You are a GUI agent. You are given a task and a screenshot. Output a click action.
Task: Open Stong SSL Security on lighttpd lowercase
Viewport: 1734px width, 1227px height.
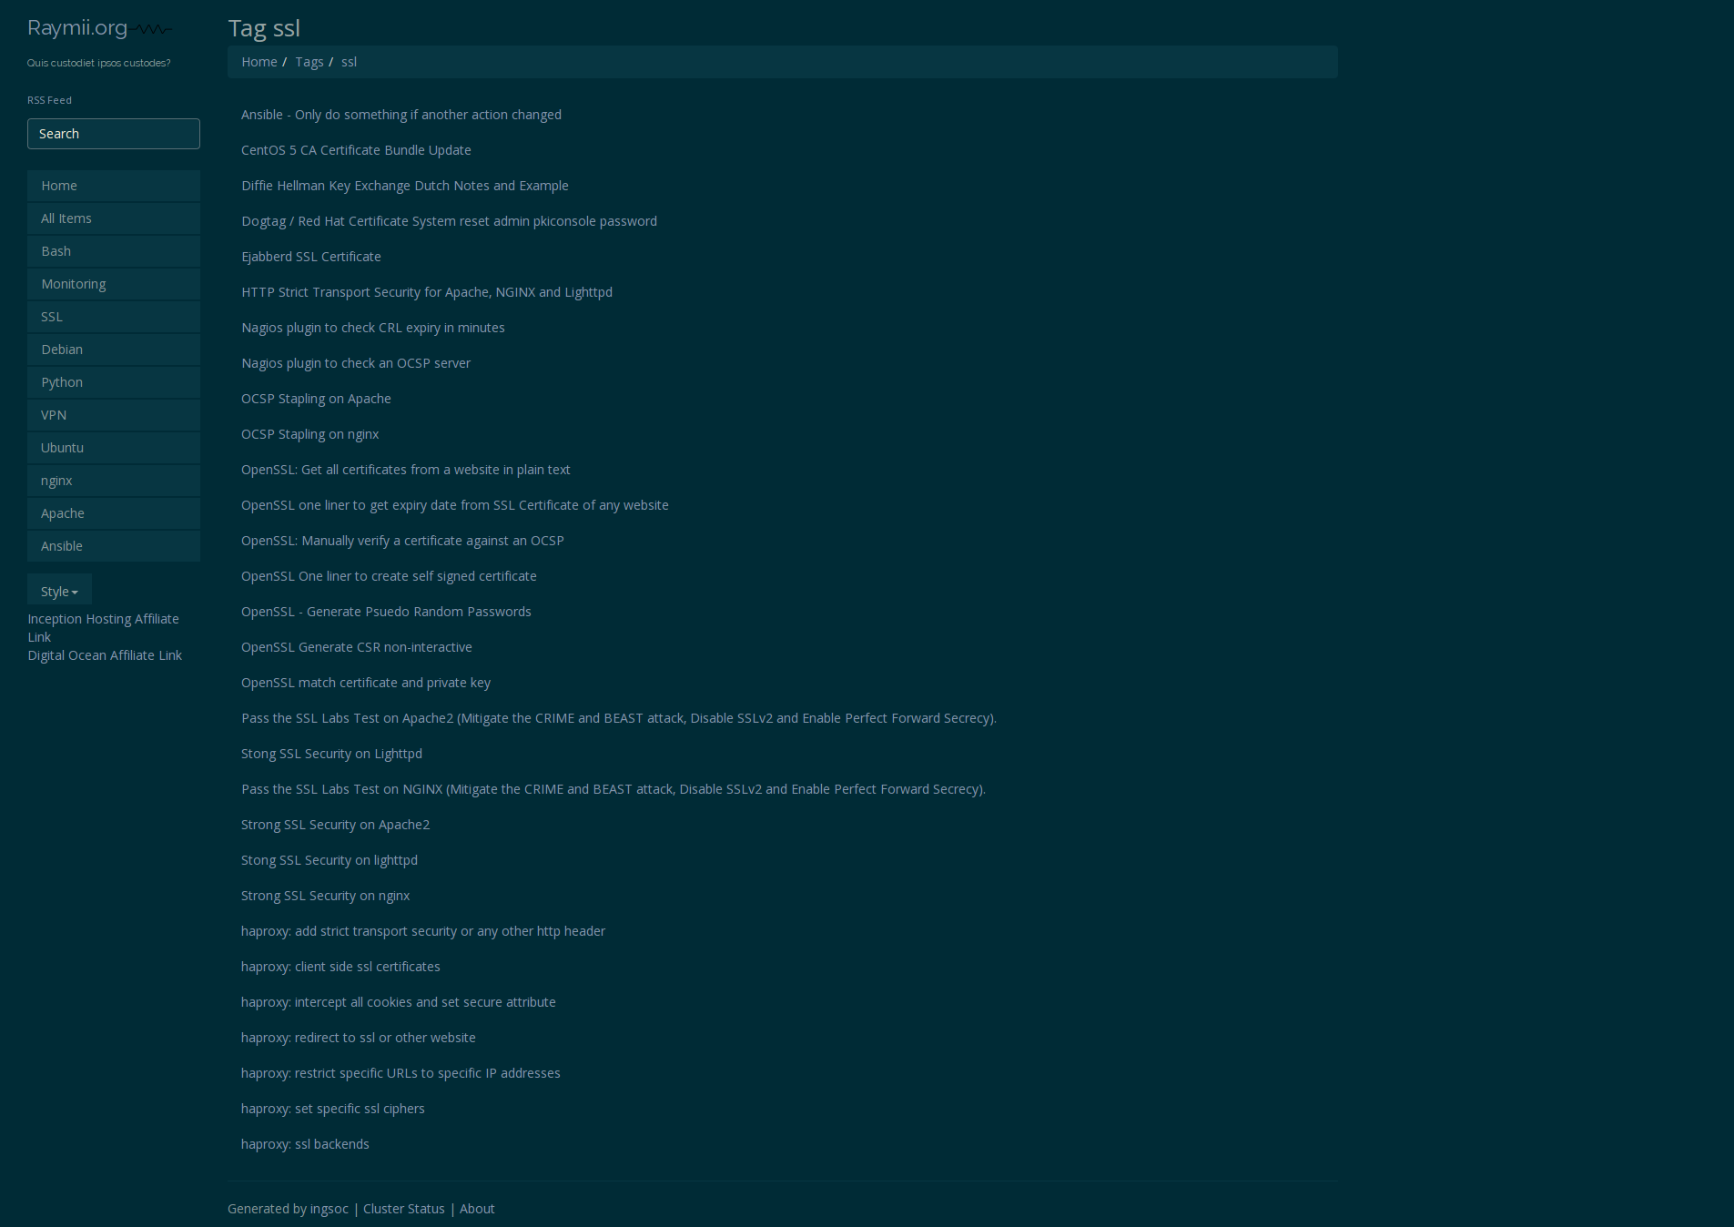pyautogui.click(x=330, y=860)
